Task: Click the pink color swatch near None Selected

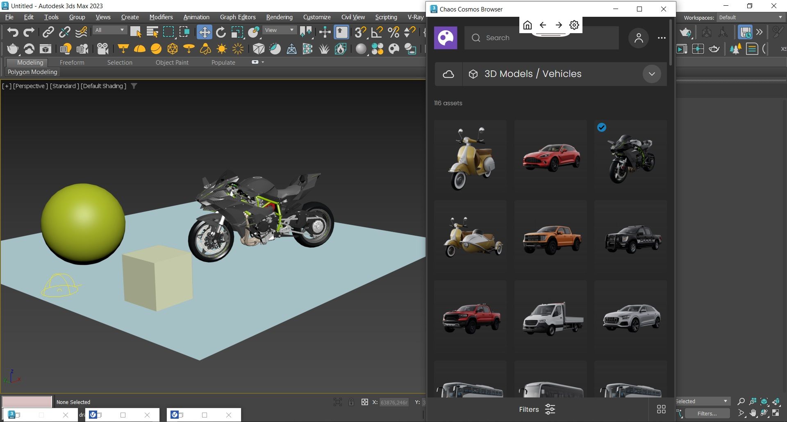Action: (x=27, y=402)
